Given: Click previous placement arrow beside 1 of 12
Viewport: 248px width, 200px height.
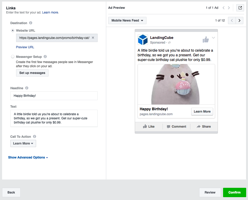Looking at the screenshot, I should coord(232,20).
